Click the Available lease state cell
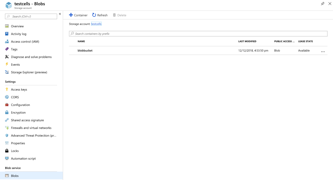This screenshot has height=180, width=333. coord(304,50)
